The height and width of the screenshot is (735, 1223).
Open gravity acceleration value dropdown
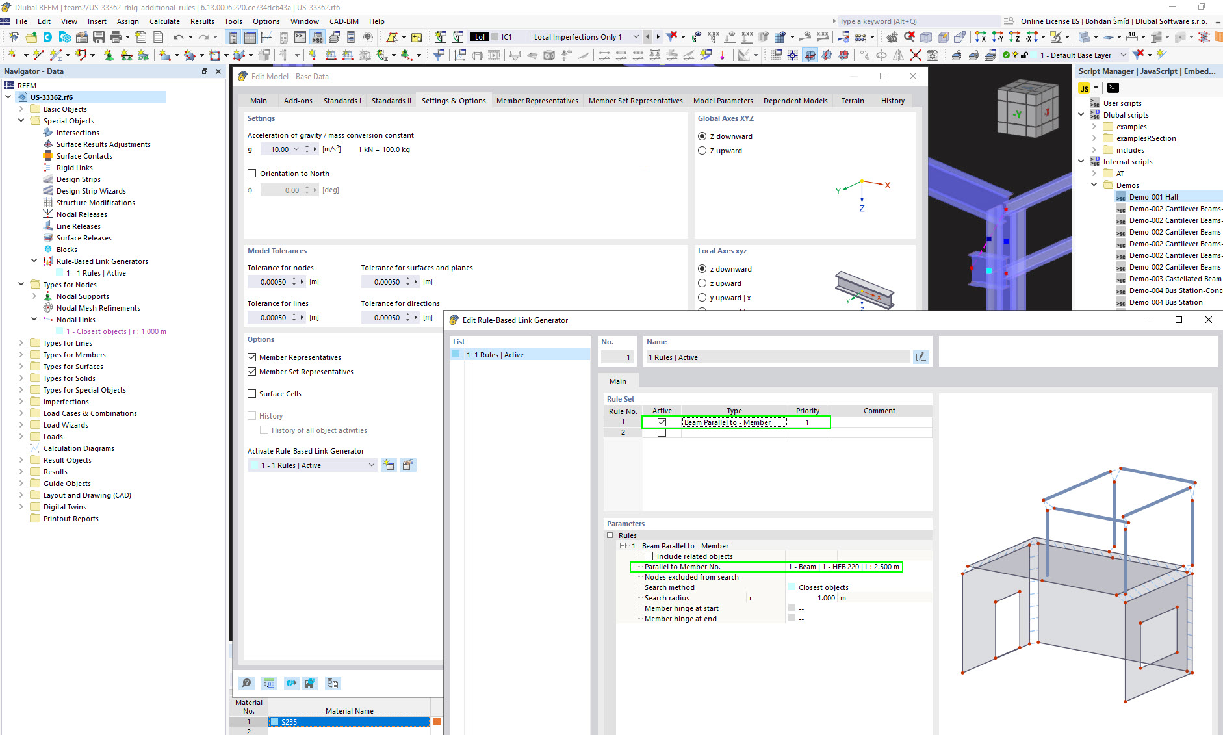[x=296, y=149]
